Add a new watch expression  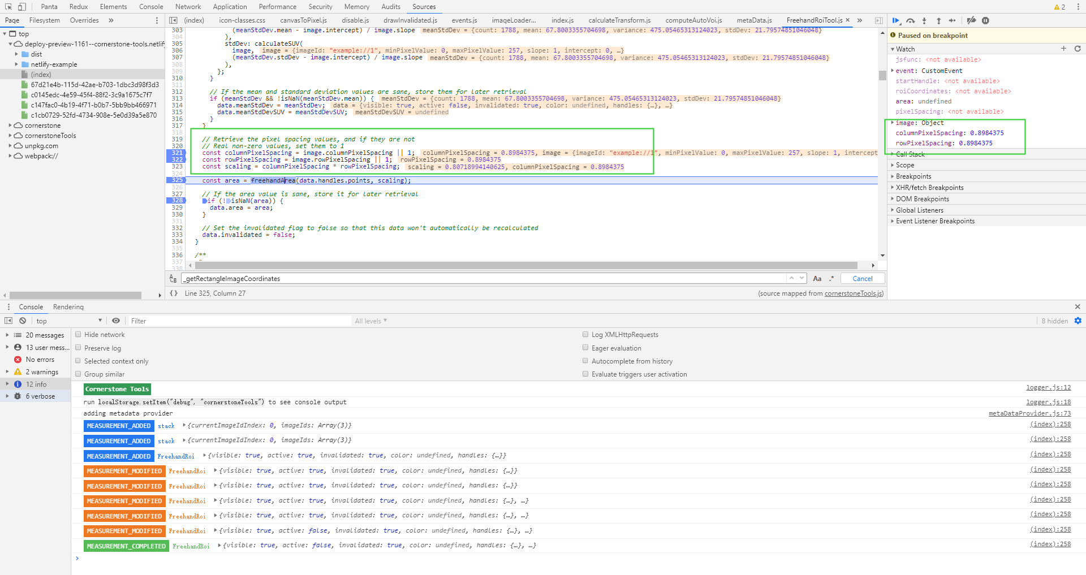click(1063, 49)
